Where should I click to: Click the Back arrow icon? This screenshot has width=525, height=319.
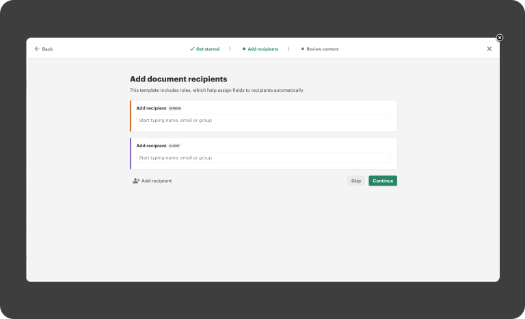(x=37, y=49)
